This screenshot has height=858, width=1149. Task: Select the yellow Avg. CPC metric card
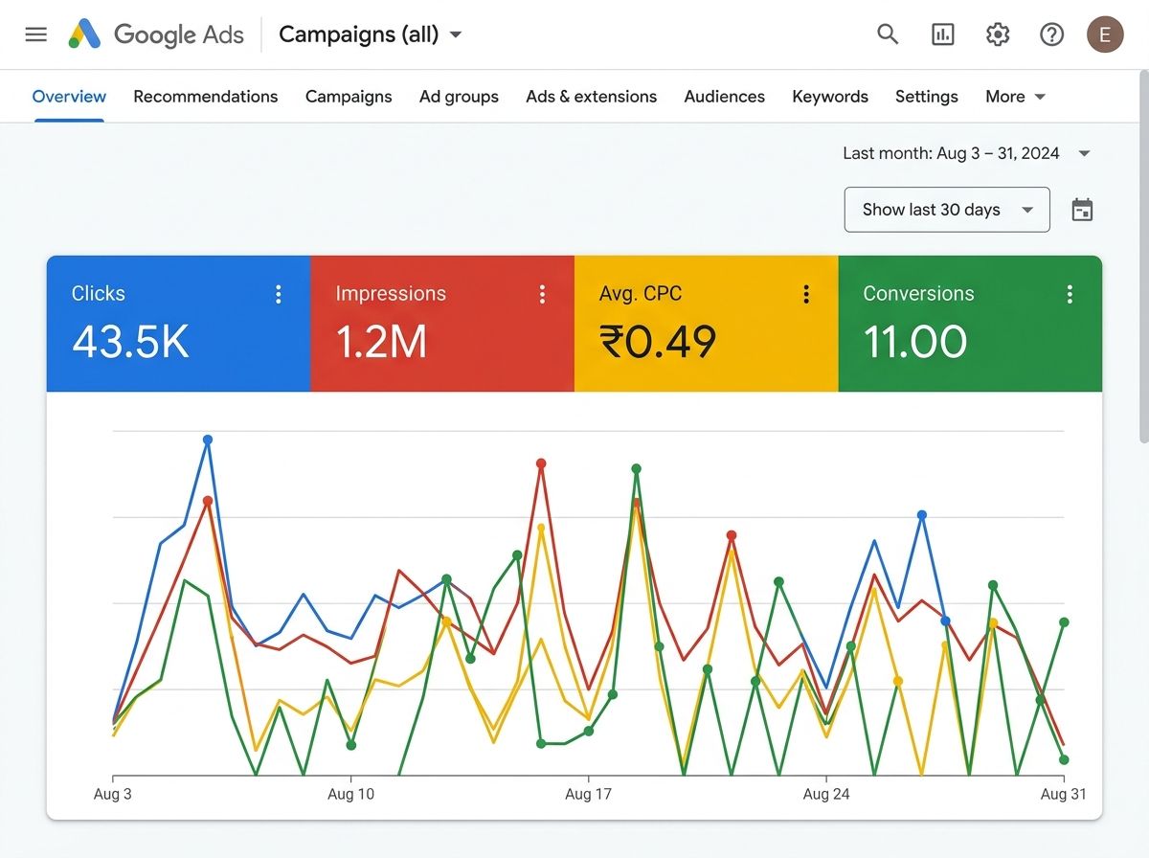pyautogui.click(x=707, y=324)
